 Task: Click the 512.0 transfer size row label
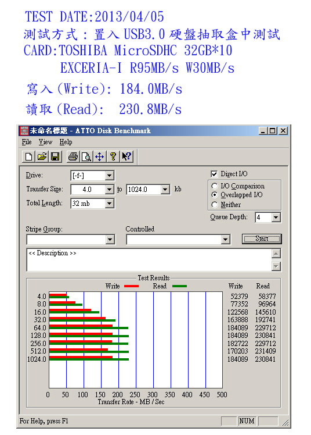click(38, 351)
